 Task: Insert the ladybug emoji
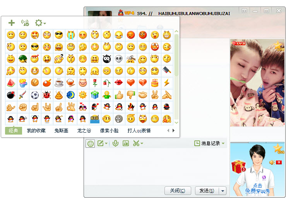tap(47, 95)
